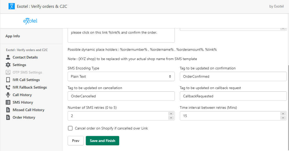Click inside SMS template text area

click(x=121, y=35)
